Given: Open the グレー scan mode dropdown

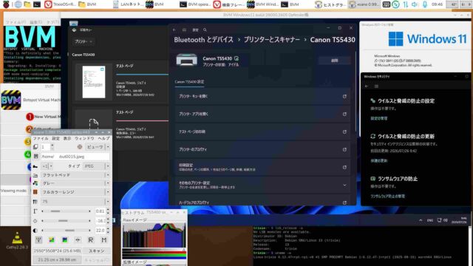Looking at the screenshot, I should [75, 183].
